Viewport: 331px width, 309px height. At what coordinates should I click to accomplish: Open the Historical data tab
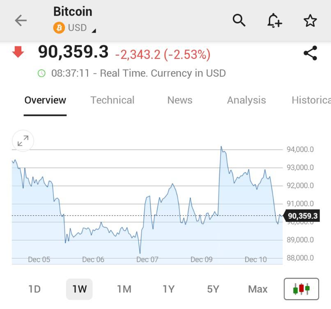click(311, 100)
